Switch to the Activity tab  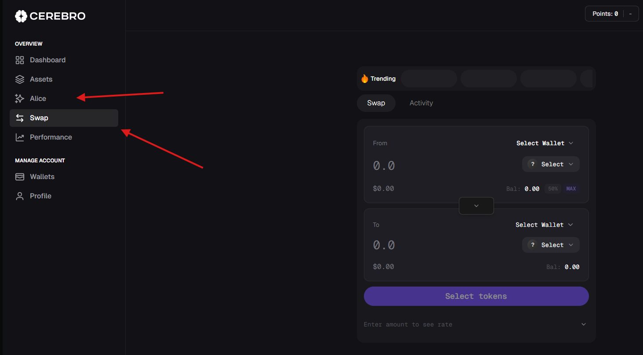[x=421, y=103]
